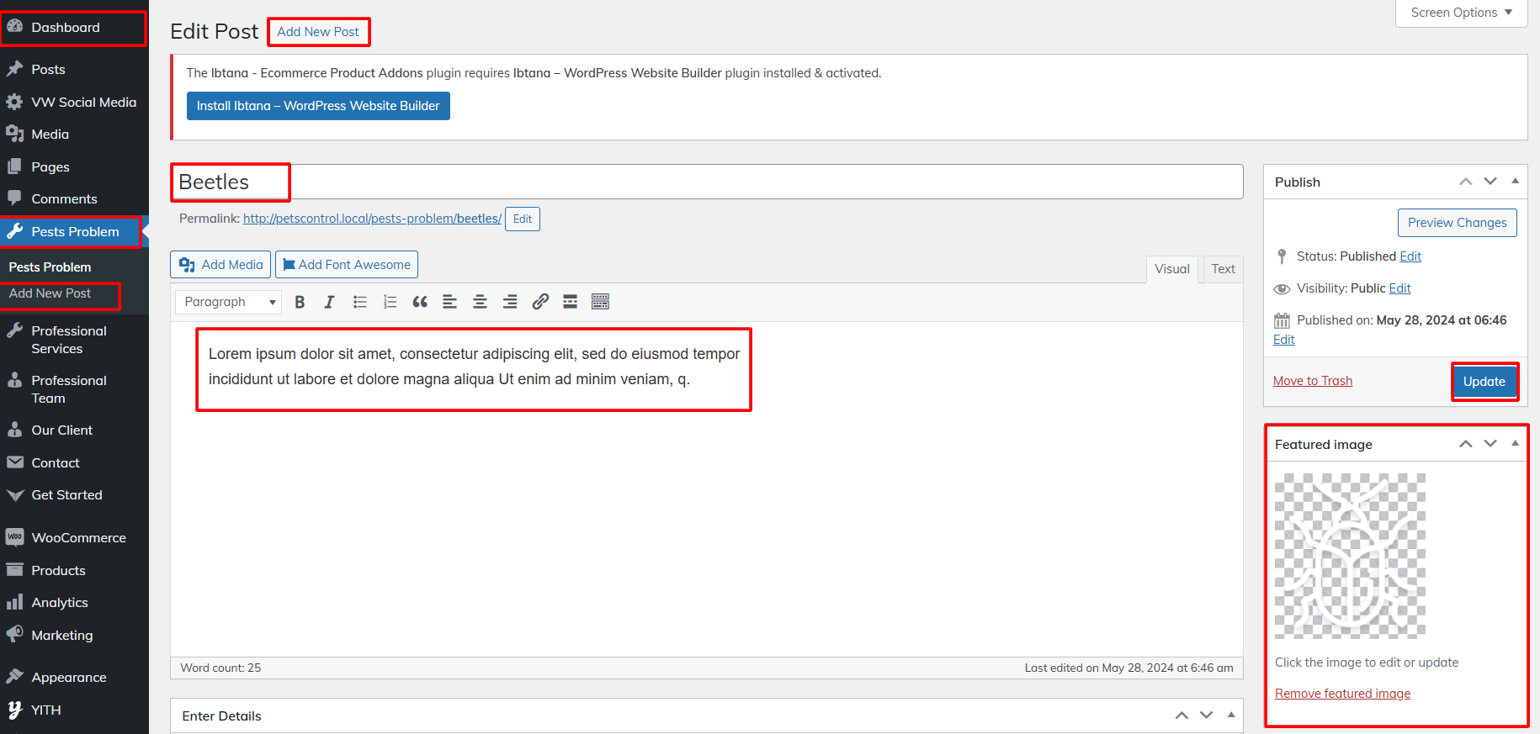
Task: Toggle the toolbar kitchen sink icon
Action: click(600, 302)
